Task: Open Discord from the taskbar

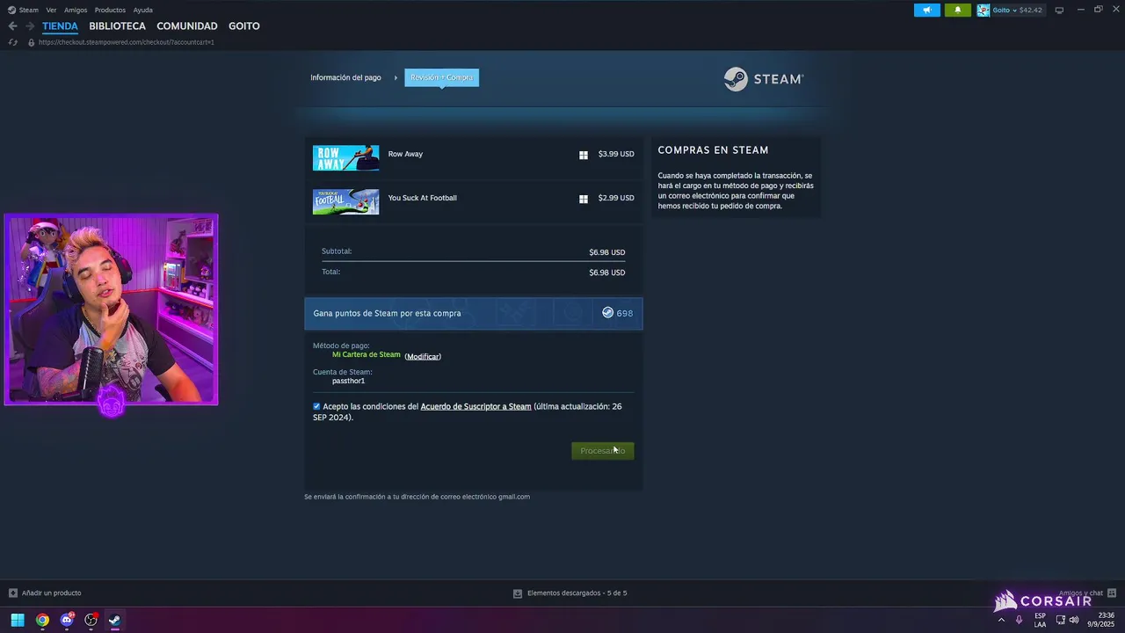Action: pyautogui.click(x=67, y=620)
